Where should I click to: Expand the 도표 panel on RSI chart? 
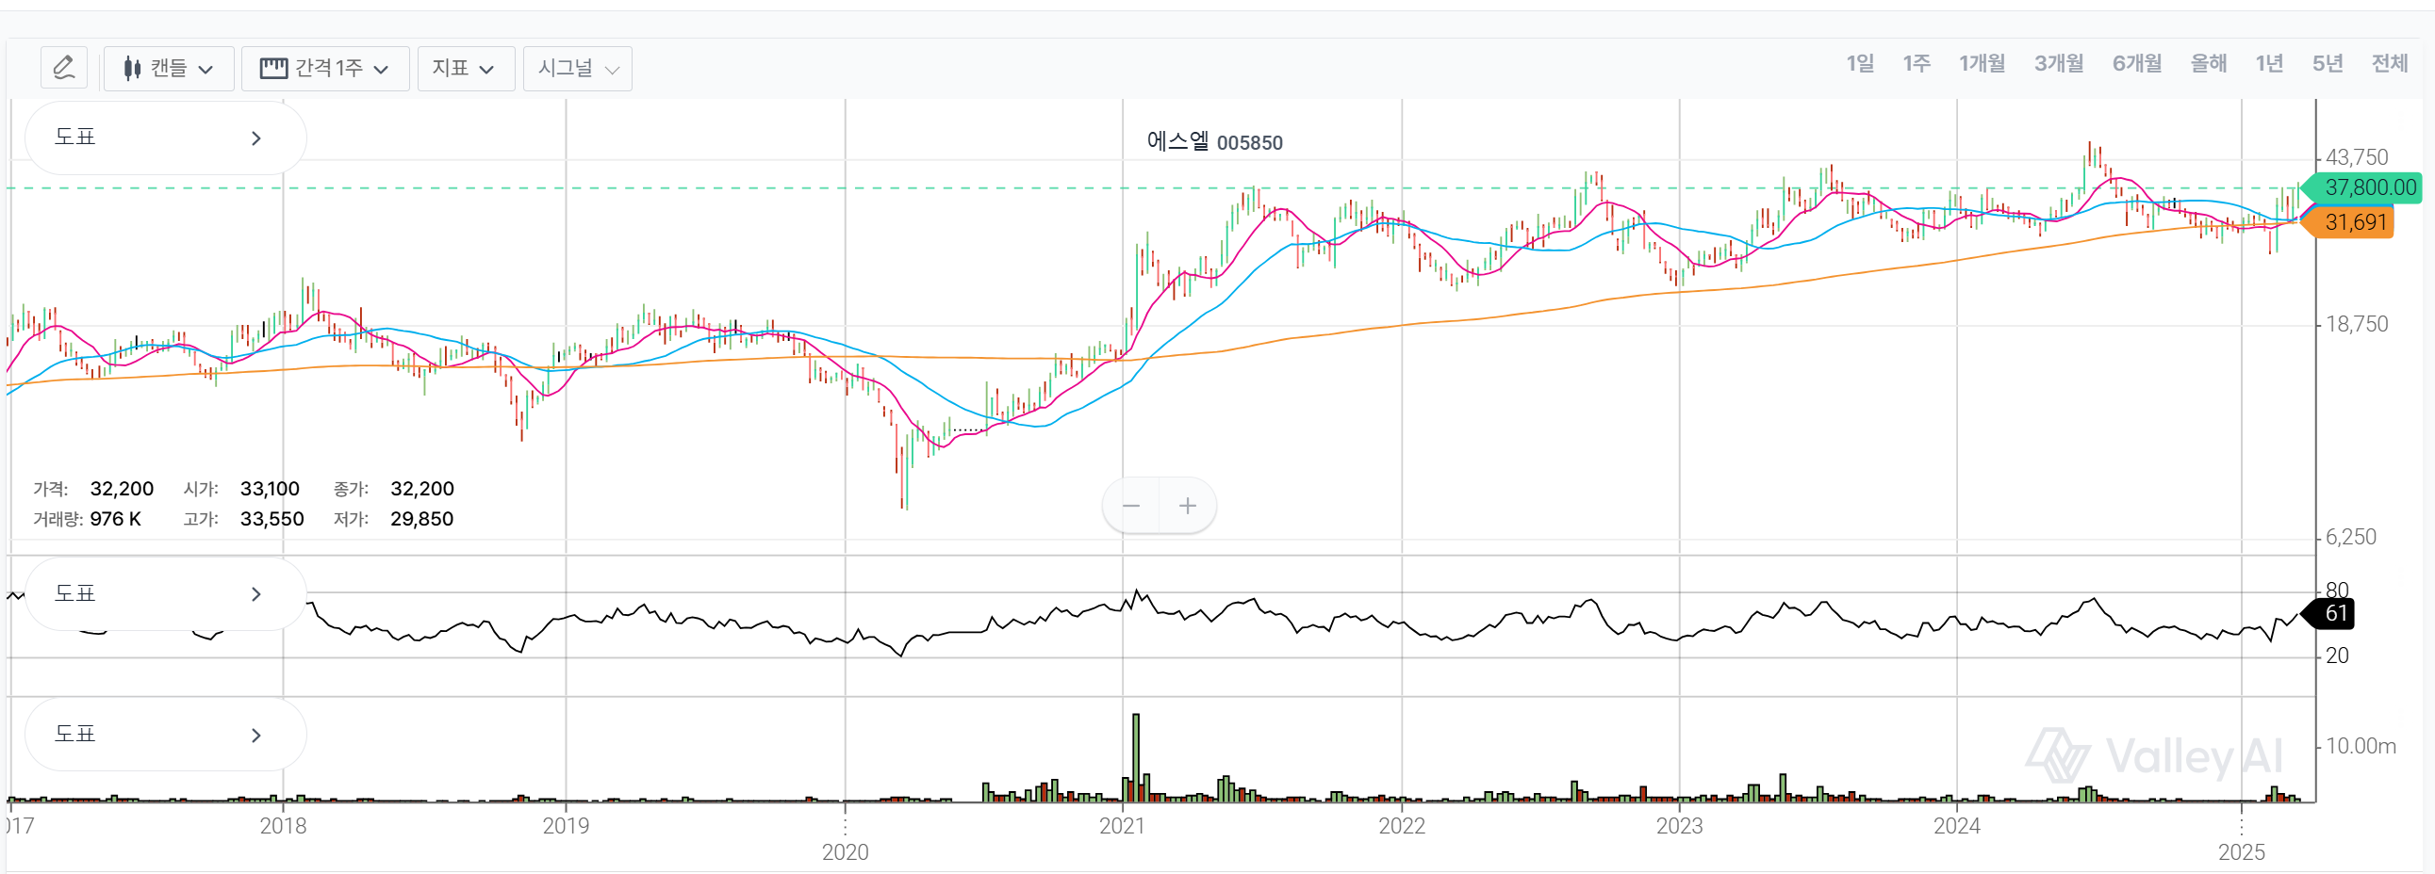click(164, 593)
